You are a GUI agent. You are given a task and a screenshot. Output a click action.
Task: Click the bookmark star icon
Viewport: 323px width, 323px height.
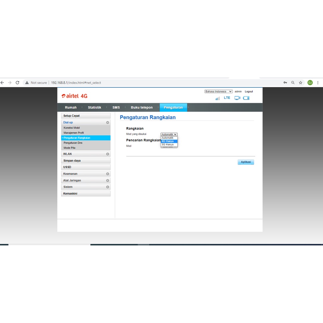point(301,83)
